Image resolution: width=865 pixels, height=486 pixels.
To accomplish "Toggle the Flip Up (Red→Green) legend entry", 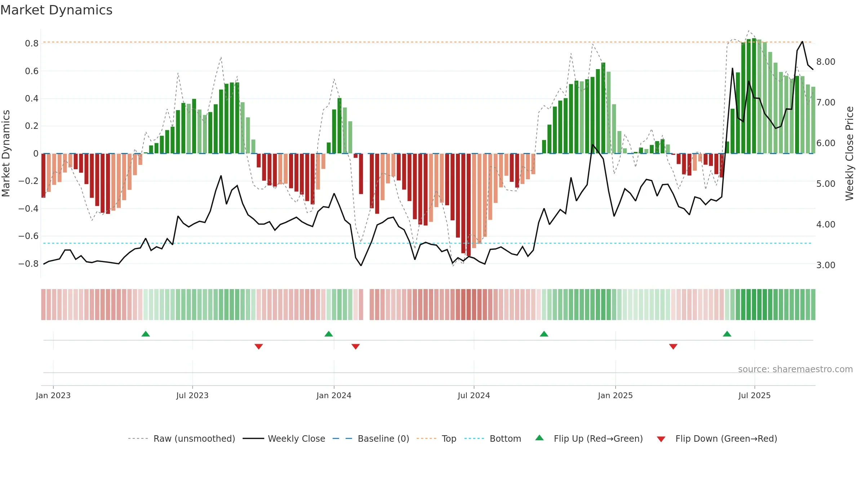I will coord(589,438).
